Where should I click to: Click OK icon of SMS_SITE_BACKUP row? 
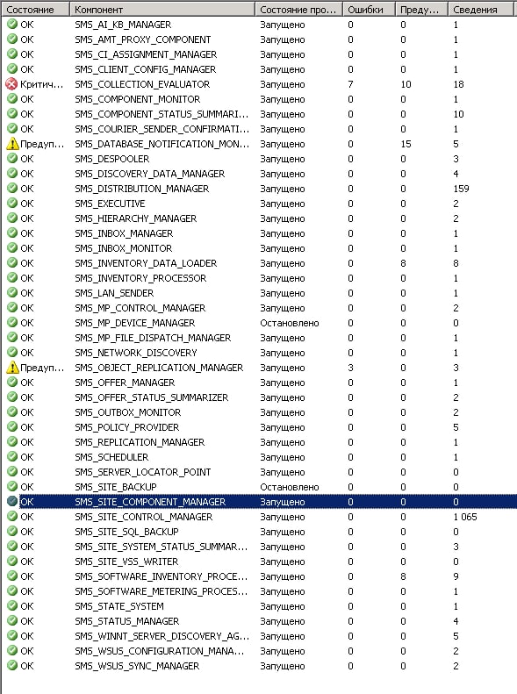[x=12, y=486]
